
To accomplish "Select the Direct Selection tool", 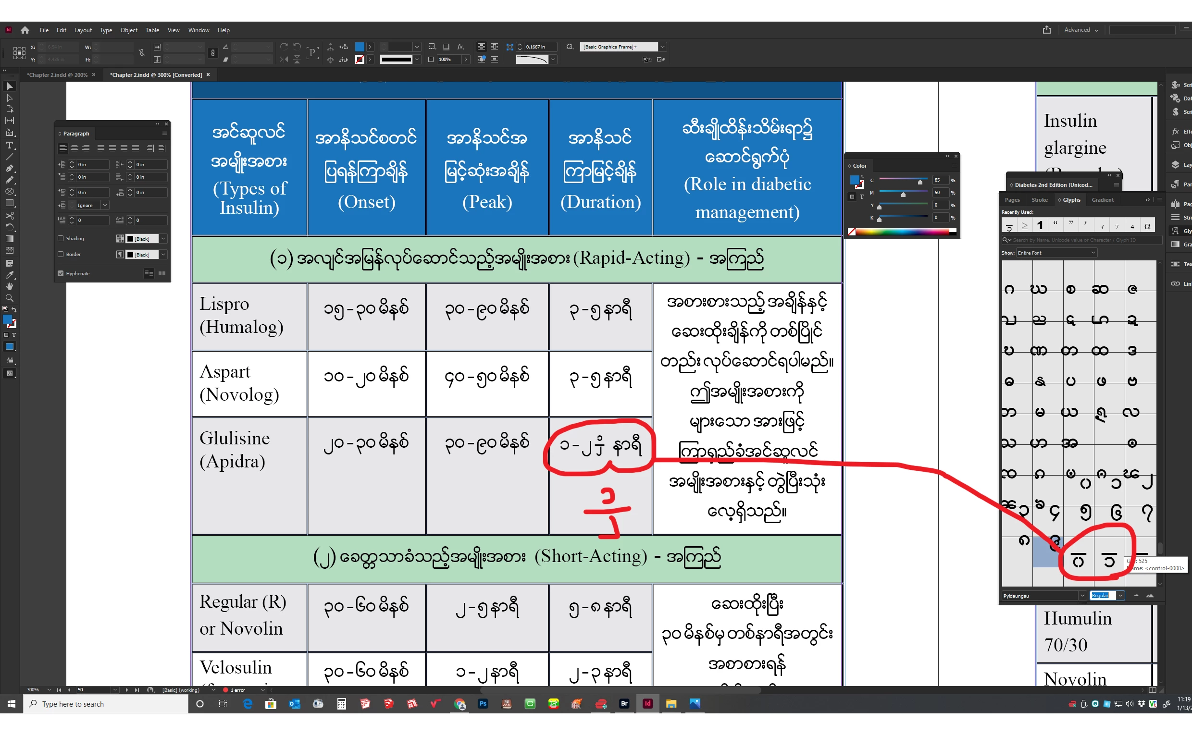I will pos(9,98).
